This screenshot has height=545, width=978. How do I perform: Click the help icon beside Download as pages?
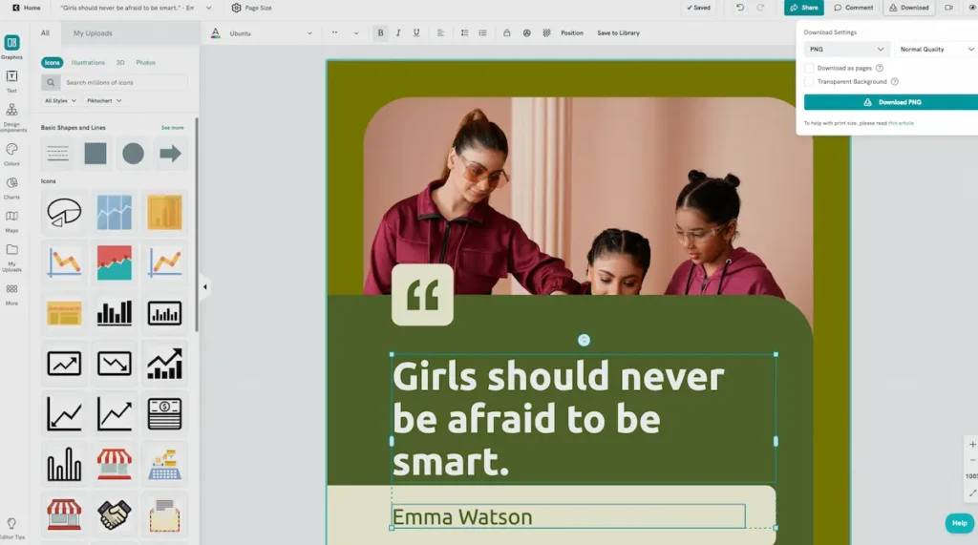(x=880, y=68)
